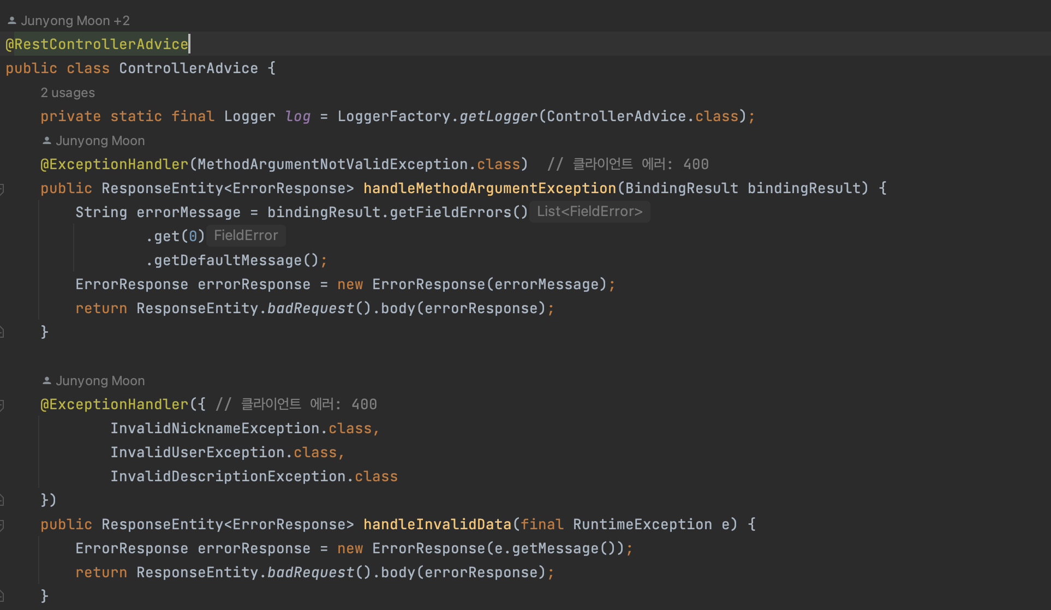Click the author icon above the second @ExceptionHandler
This screenshot has height=610, width=1051.
pyautogui.click(x=47, y=381)
